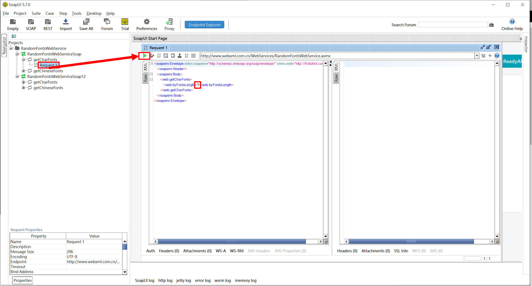Open the Tools menu
This screenshot has height=286, width=532.
pos(76,13)
